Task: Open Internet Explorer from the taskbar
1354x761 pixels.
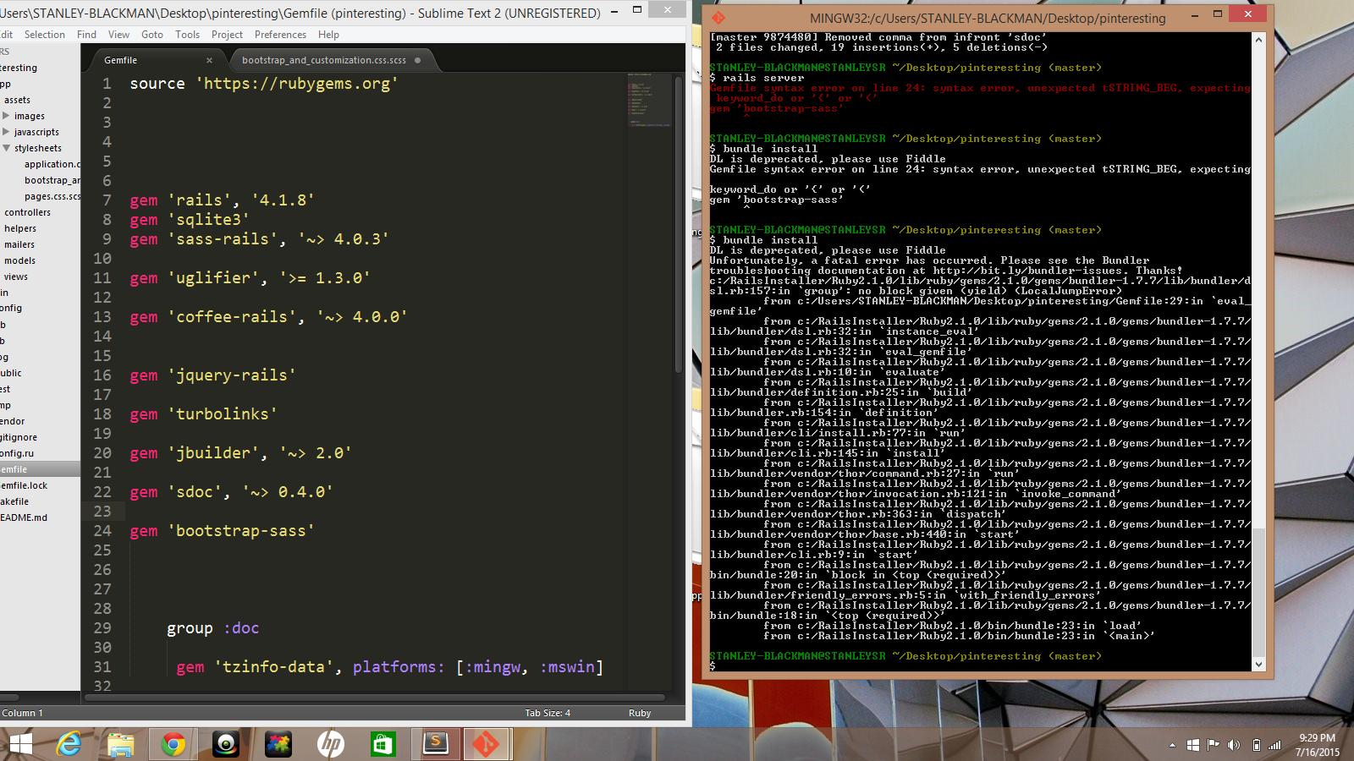Action: point(69,745)
